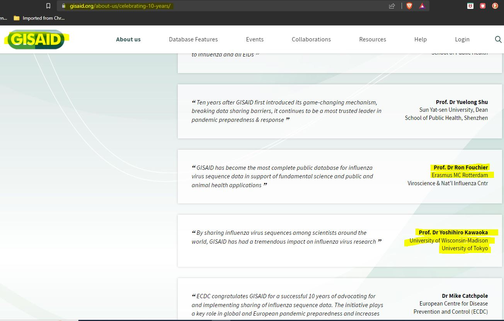The width and height of the screenshot is (504, 321).
Task: Click the text Sun Yat-sen University, Dean
Action: coord(453,110)
